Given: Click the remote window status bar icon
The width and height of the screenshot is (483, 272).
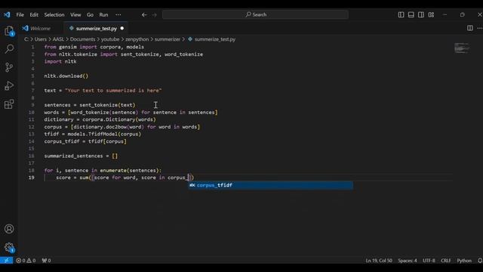Looking at the screenshot, I should (x=6, y=260).
